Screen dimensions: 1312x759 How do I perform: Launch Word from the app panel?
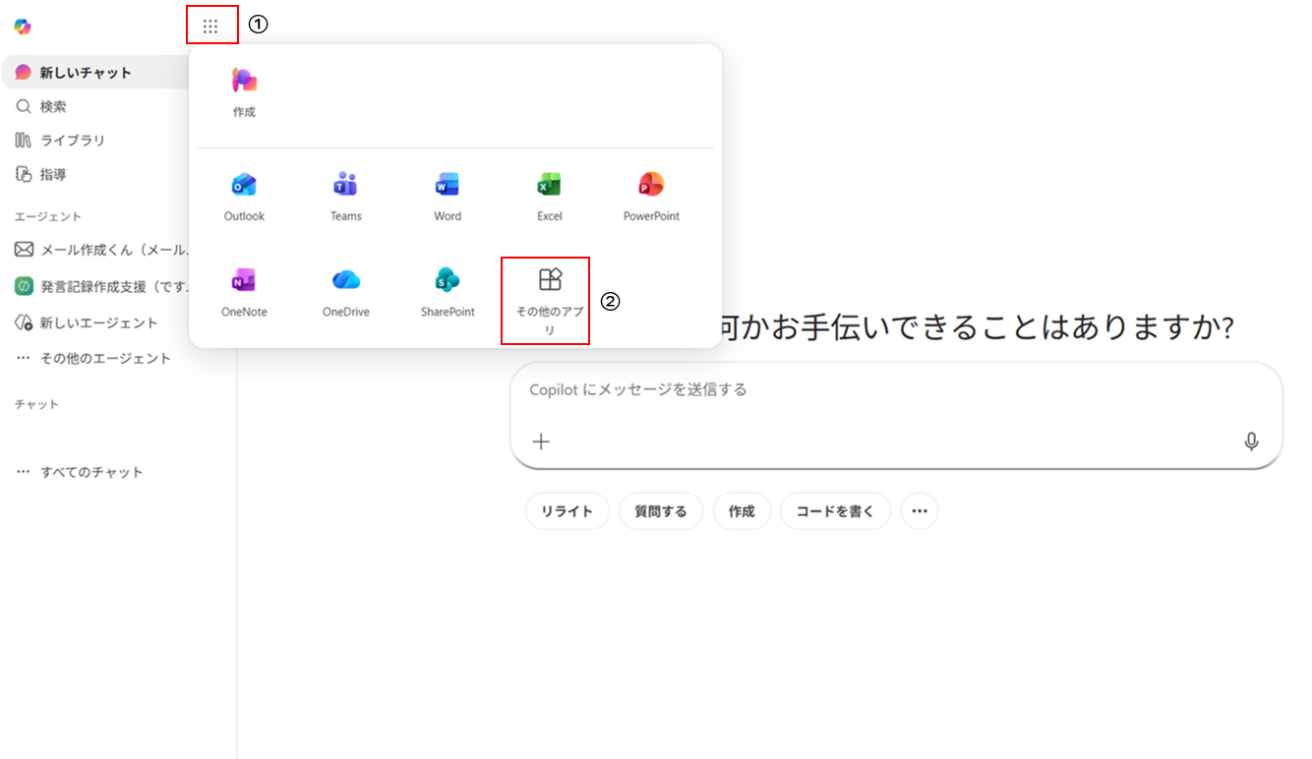pyautogui.click(x=447, y=198)
